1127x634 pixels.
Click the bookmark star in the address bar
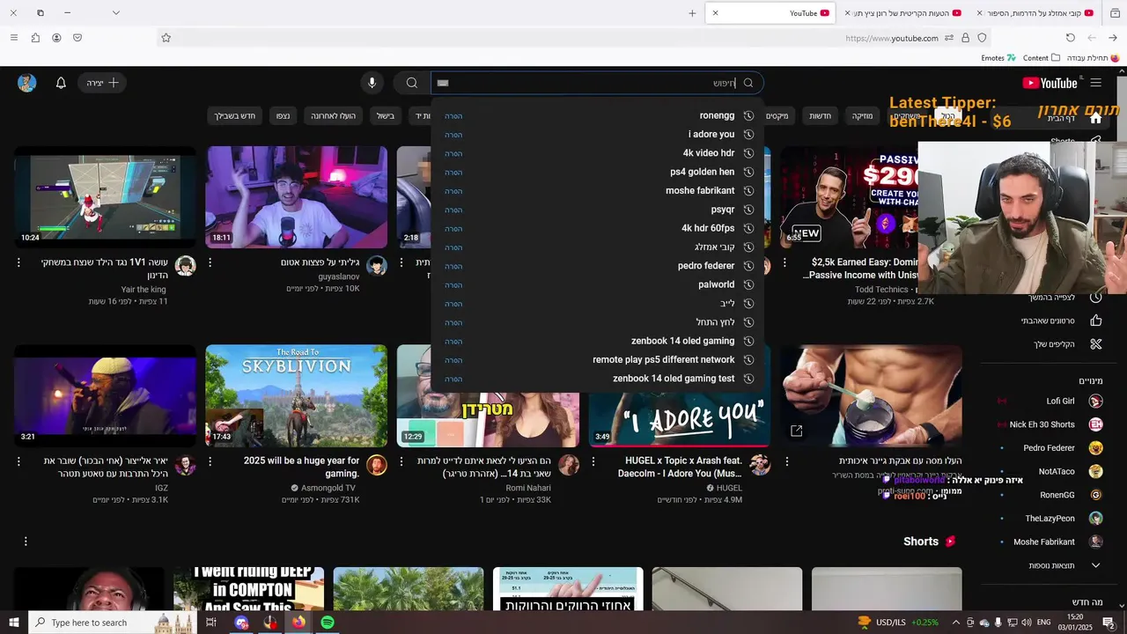pos(166,38)
